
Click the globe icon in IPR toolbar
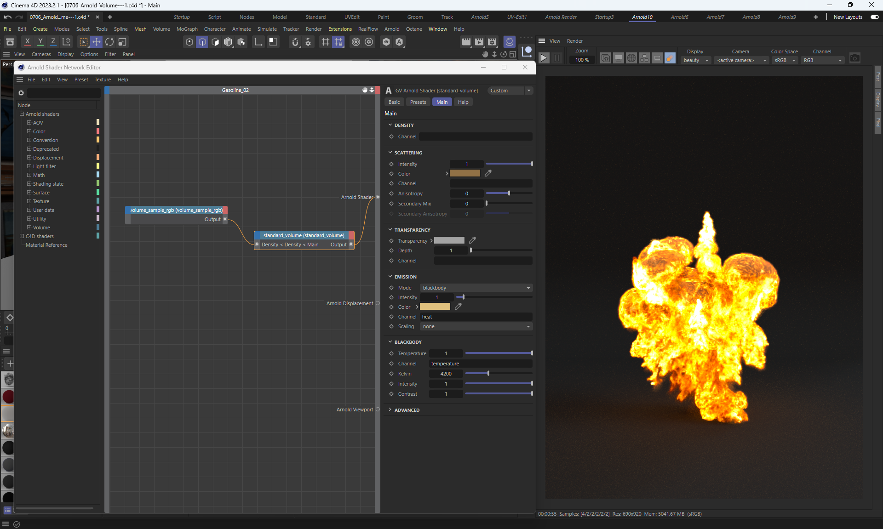631,58
